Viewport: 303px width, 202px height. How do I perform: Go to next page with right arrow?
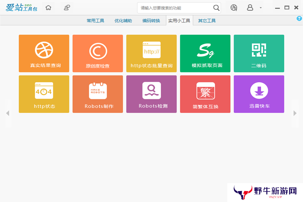pos(295,113)
